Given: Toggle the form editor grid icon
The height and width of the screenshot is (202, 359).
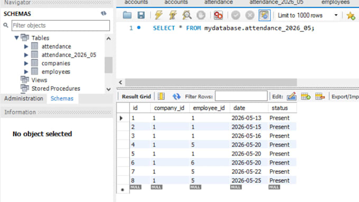Looking at the screenshot, I should [161, 96].
